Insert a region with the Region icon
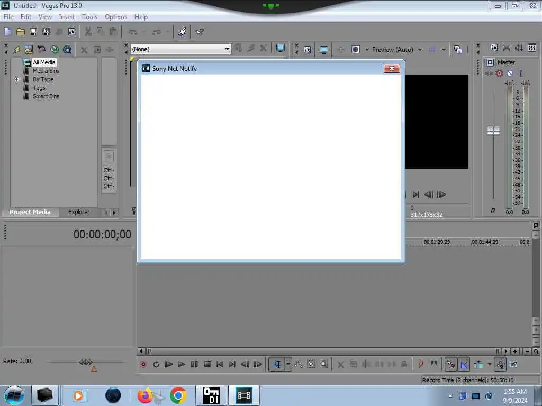The image size is (542, 406). pyautogui.click(x=434, y=364)
